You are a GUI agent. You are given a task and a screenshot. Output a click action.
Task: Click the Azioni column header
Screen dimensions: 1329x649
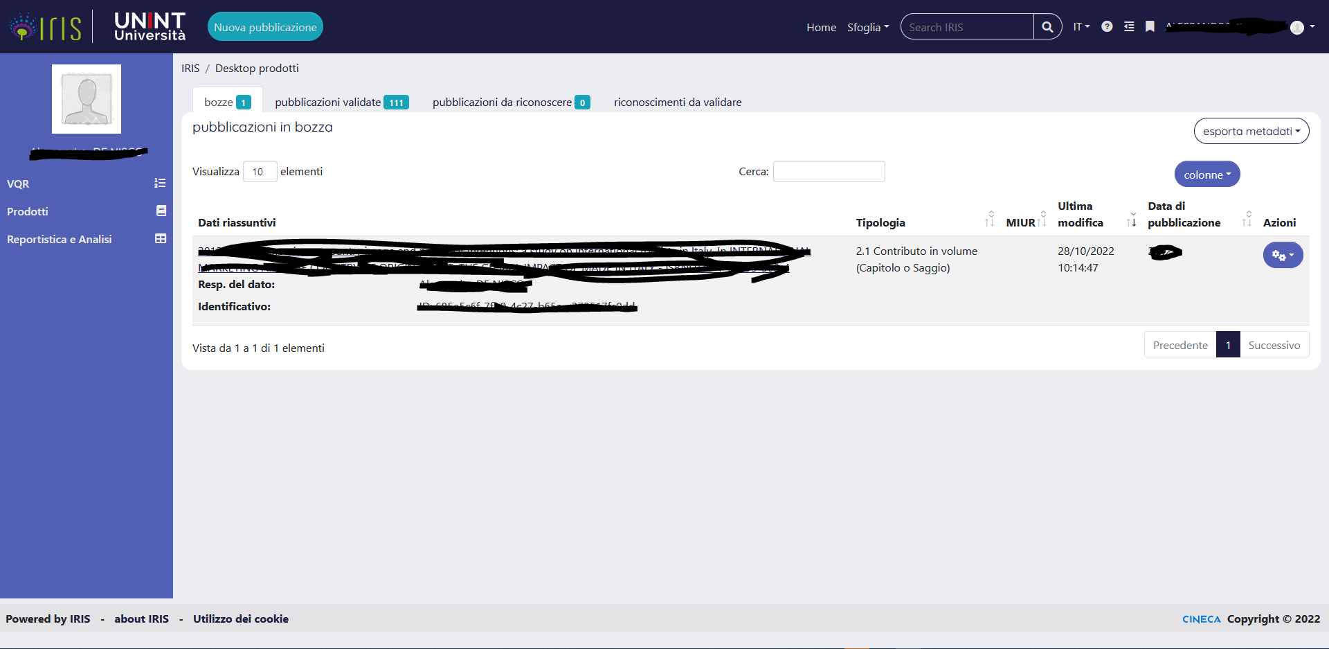click(x=1279, y=222)
